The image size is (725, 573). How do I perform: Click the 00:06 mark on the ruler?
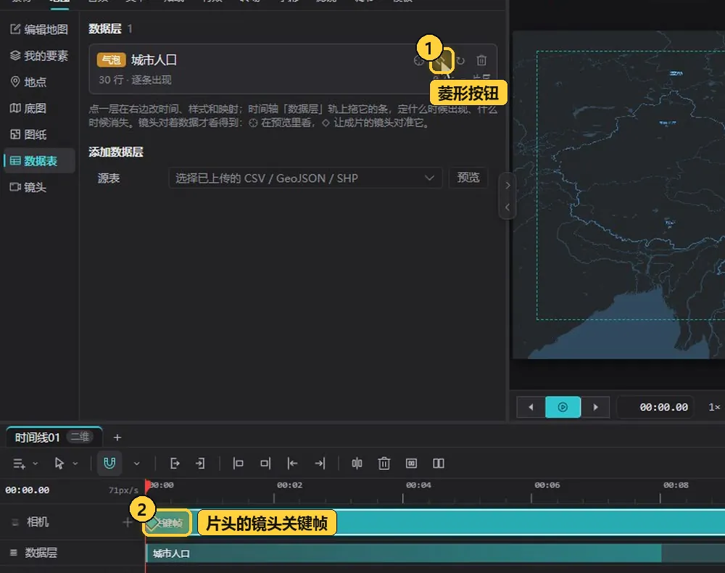pyautogui.click(x=547, y=485)
